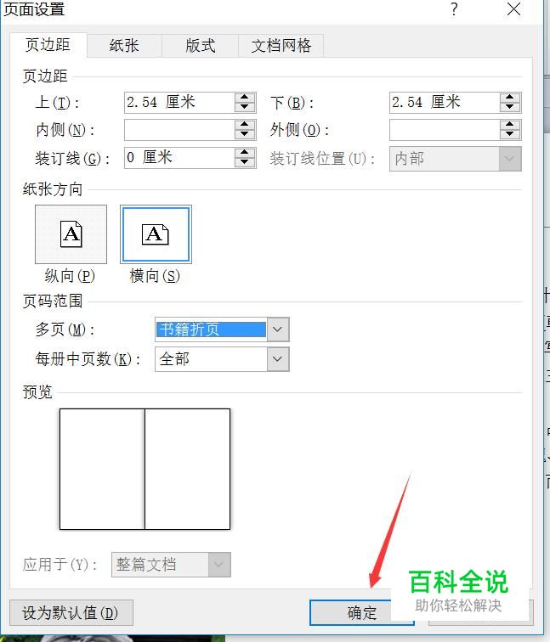Decrease the gutter value with down arrow
550x642 pixels.
(245, 162)
